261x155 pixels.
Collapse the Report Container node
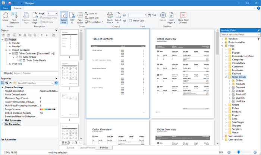[x=6, y=50]
